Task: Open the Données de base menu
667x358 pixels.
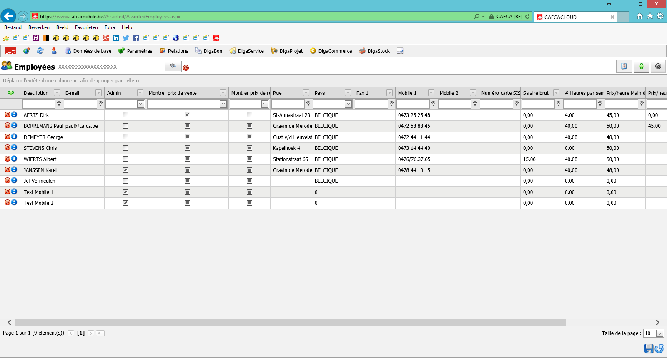Action: click(x=88, y=51)
